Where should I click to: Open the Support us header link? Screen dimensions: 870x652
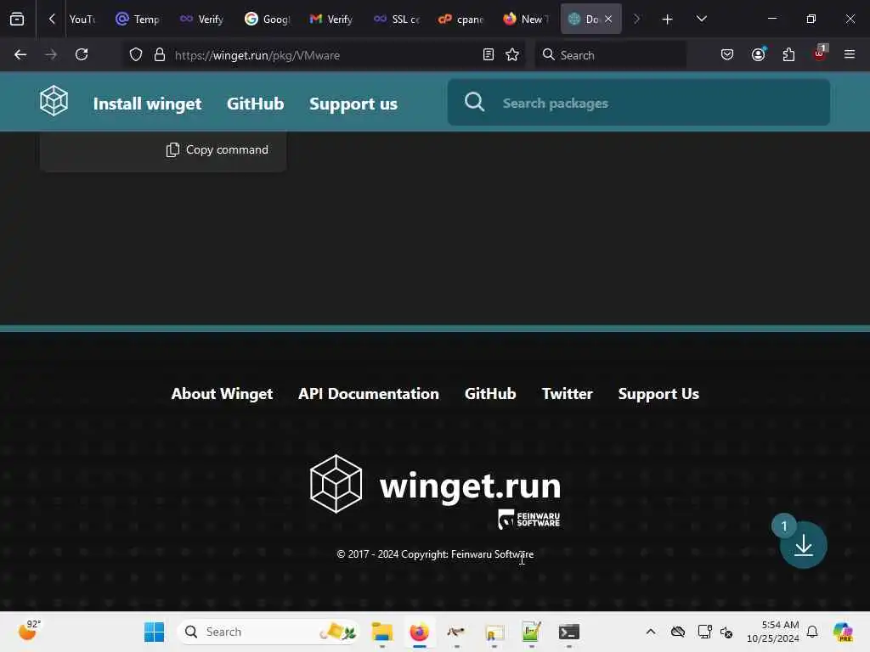pos(353,104)
